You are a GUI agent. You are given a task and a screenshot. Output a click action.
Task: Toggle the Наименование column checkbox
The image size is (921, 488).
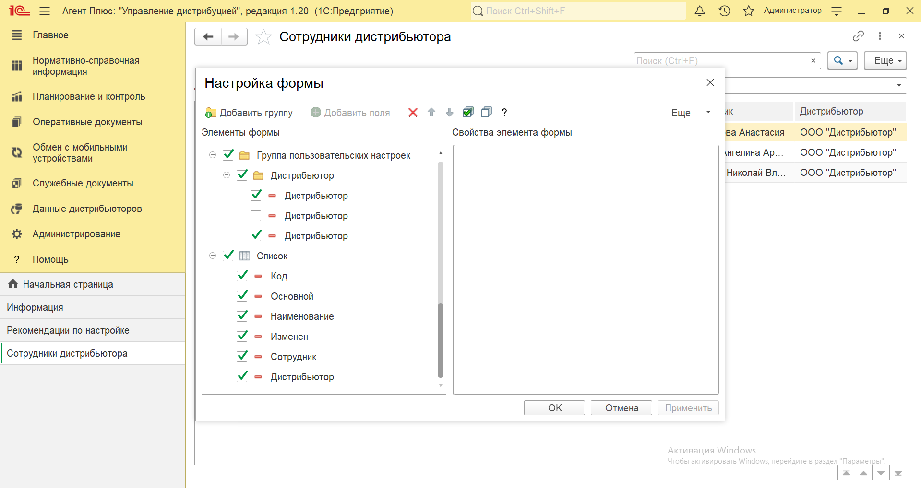point(242,316)
